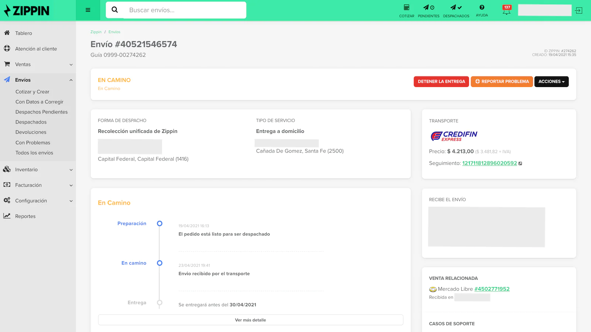Open the Acciones dropdown button
Image resolution: width=591 pixels, height=332 pixels.
(x=551, y=82)
